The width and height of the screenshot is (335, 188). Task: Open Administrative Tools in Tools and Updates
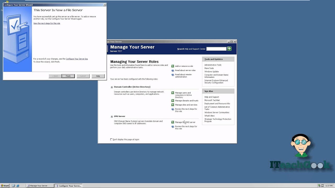[213, 65]
